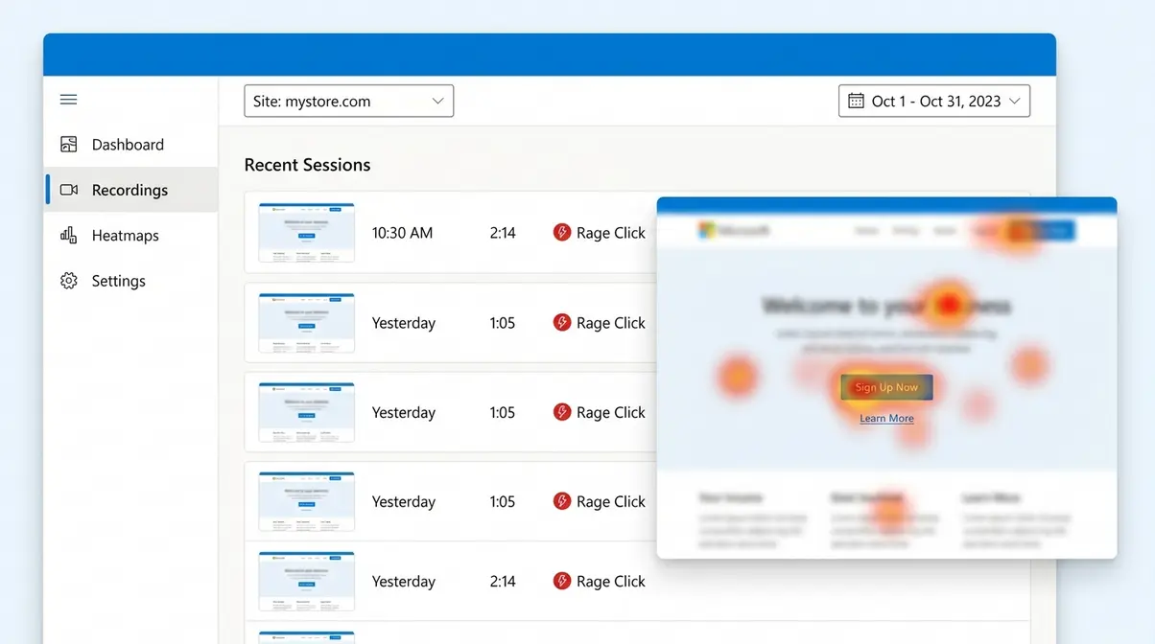Open the Oct 1 - Oct 31, 2023 date range
Screen dimensions: 1155x644
[934, 101]
